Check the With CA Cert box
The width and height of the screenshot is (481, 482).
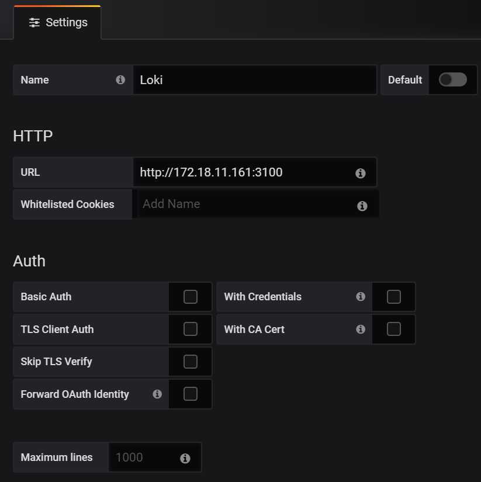(394, 330)
